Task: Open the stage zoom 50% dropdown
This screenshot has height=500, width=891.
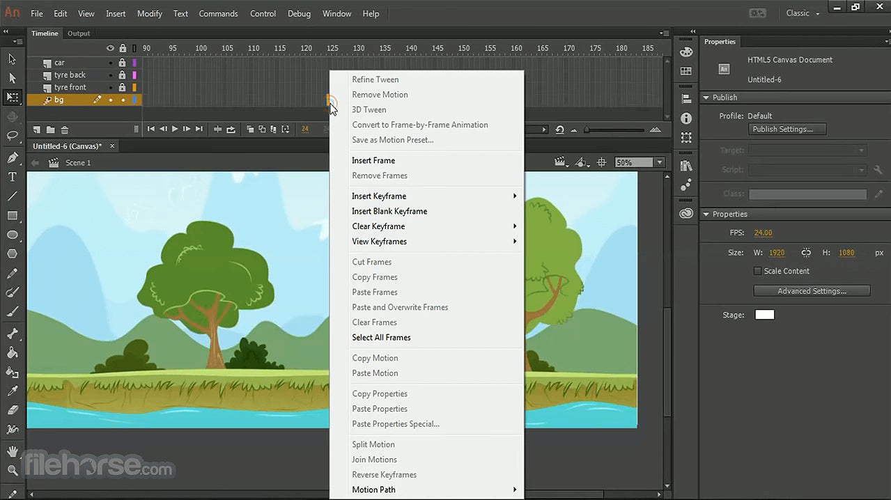Action: (659, 162)
